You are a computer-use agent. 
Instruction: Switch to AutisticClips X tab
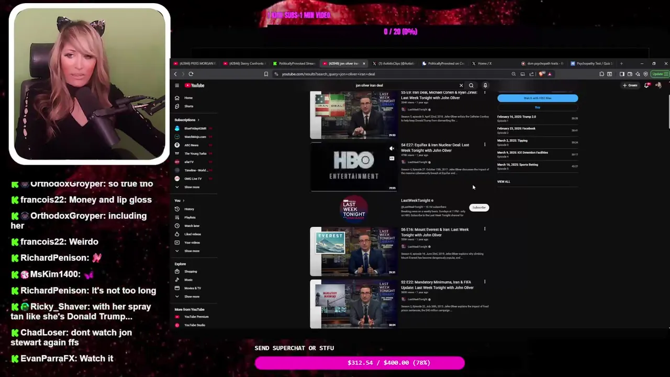[394, 63]
